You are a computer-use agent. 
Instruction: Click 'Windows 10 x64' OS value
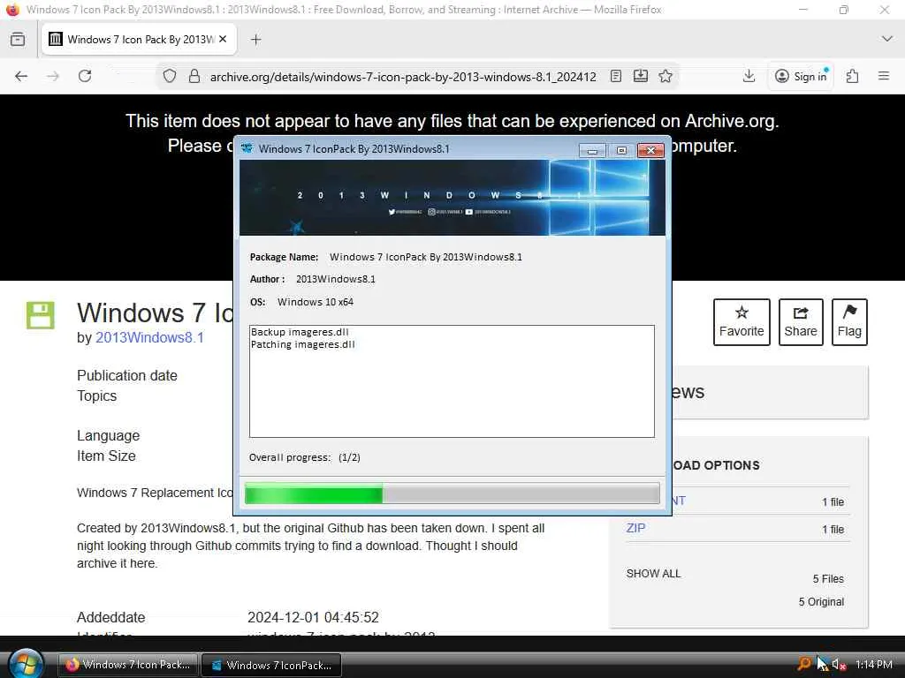coord(316,302)
